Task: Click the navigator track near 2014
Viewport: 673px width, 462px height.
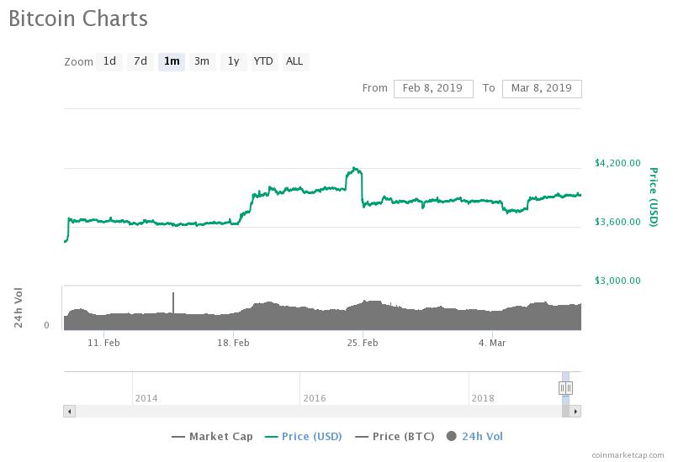Action: point(146,388)
